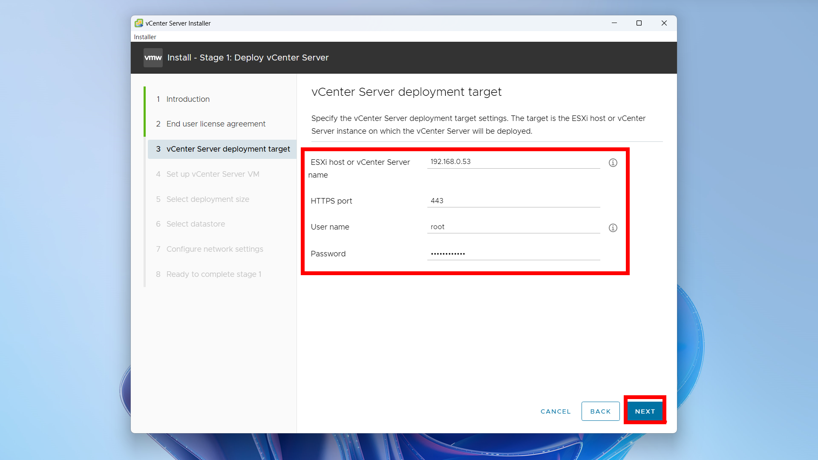
Task: Click Select deployment size step
Action: [207, 199]
